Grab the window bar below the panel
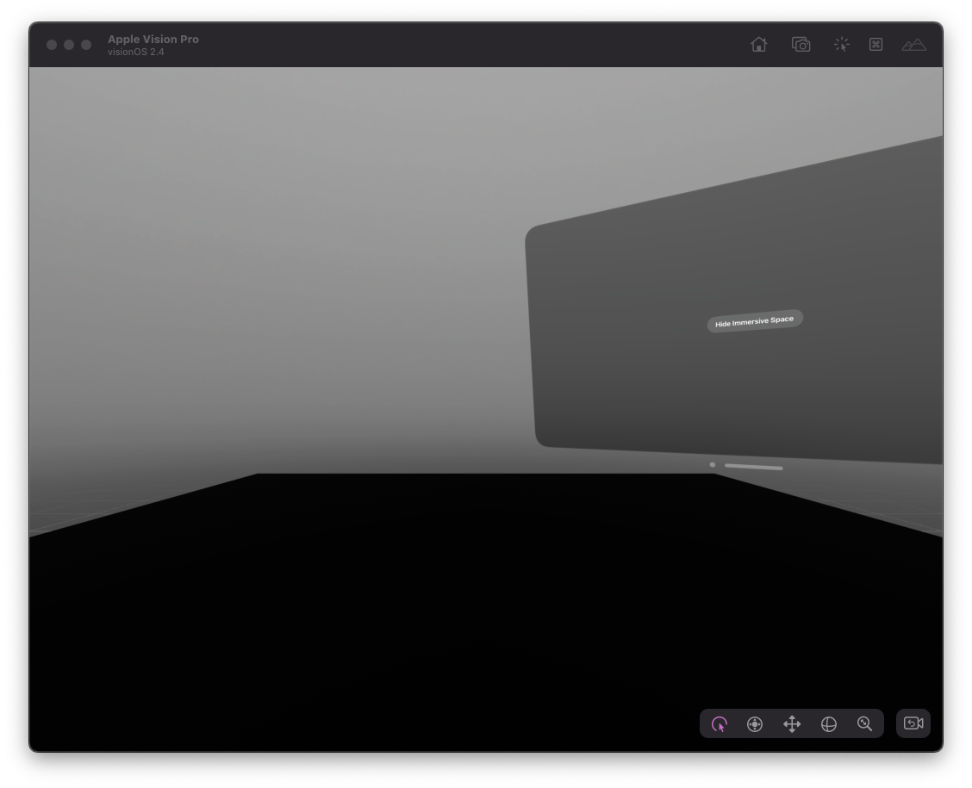 tap(754, 467)
